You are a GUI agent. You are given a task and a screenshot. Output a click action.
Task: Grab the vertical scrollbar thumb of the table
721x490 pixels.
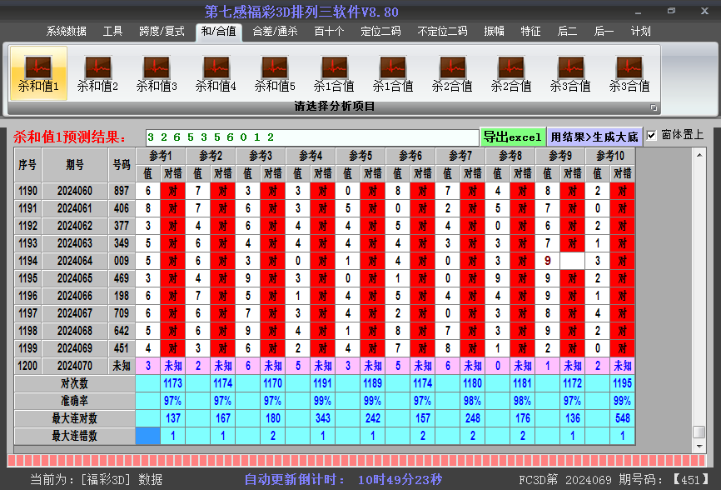pyautogui.click(x=699, y=432)
